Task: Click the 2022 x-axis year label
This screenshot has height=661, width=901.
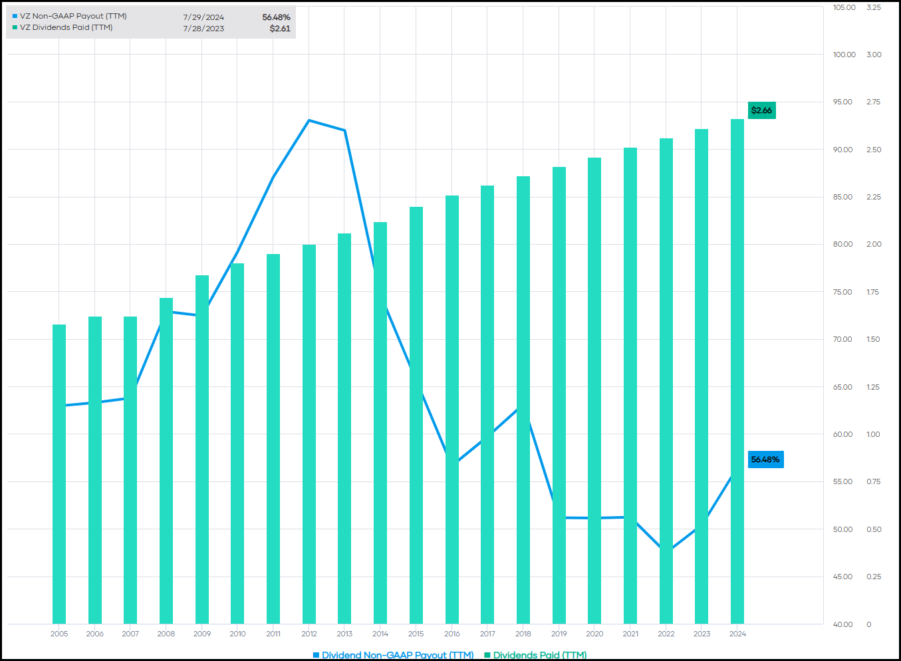Action: (x=666, y=634)
